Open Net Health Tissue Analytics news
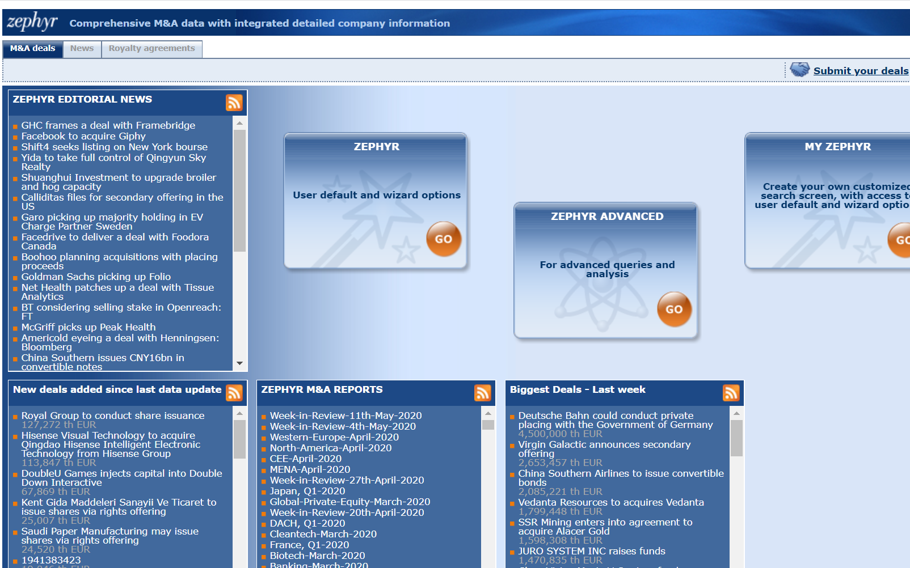 pos(117,292)
